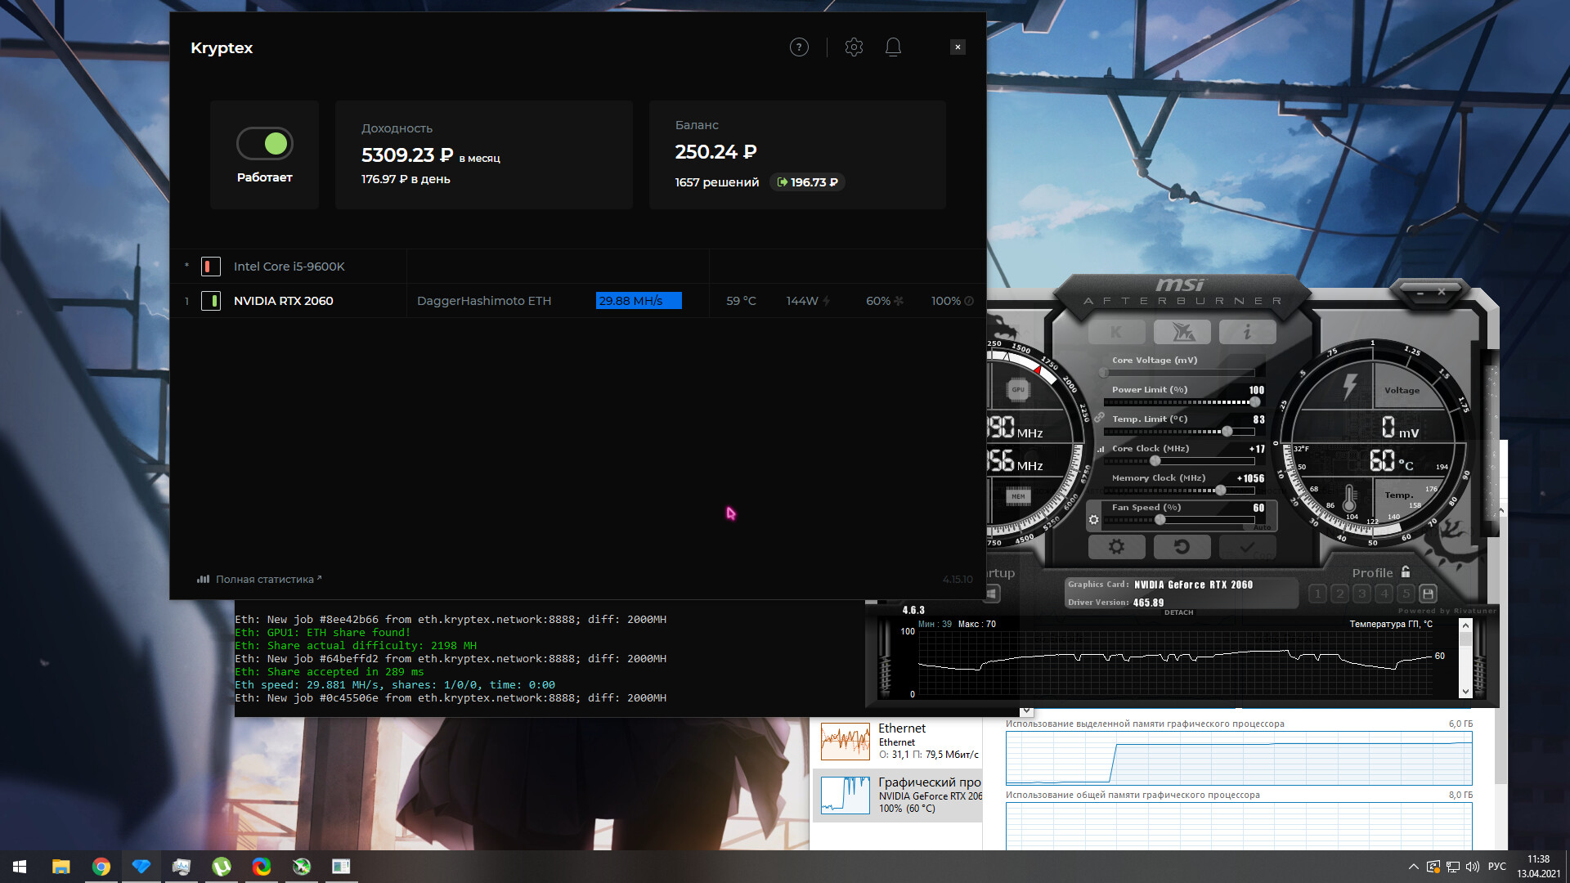Click the K Kombustor button in Afterburner
Image resolution: width=1570 pixels, height=883 pixels.
[x=1116, y=332]
